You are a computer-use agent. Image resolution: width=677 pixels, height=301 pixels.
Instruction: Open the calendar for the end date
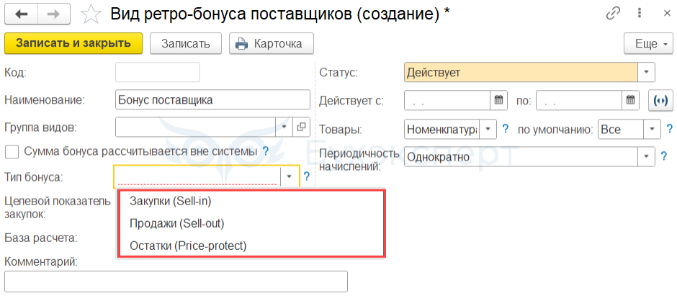pos(630,100)
